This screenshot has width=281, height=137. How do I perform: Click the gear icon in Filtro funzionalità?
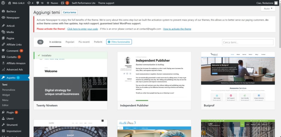[109, 42]
